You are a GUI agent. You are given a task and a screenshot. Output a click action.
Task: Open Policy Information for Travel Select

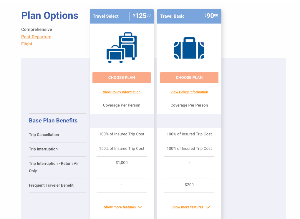pyautogui.click(x=121, y=92)
